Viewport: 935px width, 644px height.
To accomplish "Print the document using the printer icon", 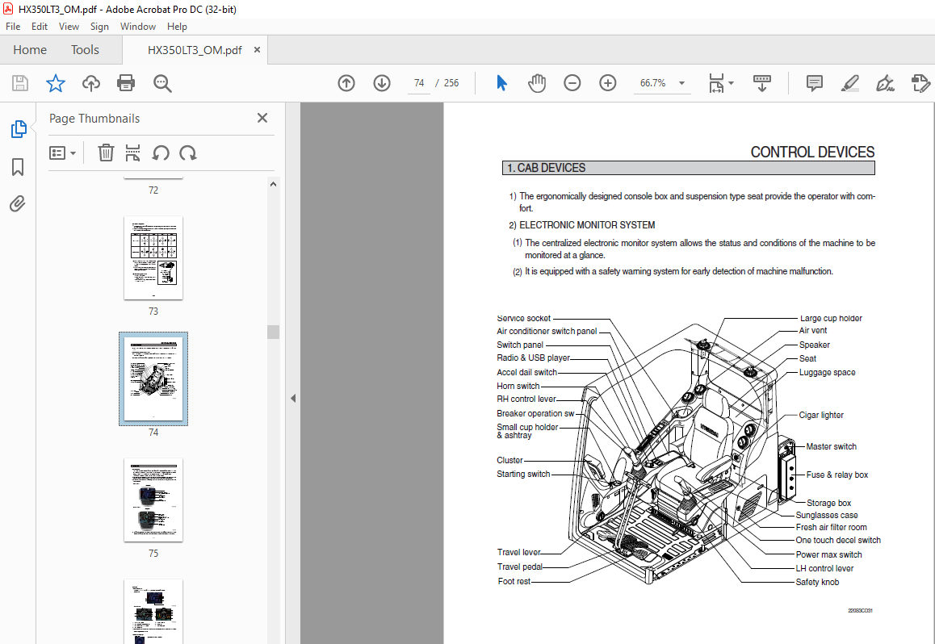I will tap(126, 83).
